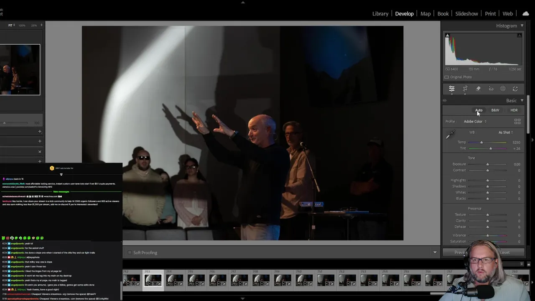Click the Temp value 5250
This screenshot has width=535, height=301.
click(516, 143)
